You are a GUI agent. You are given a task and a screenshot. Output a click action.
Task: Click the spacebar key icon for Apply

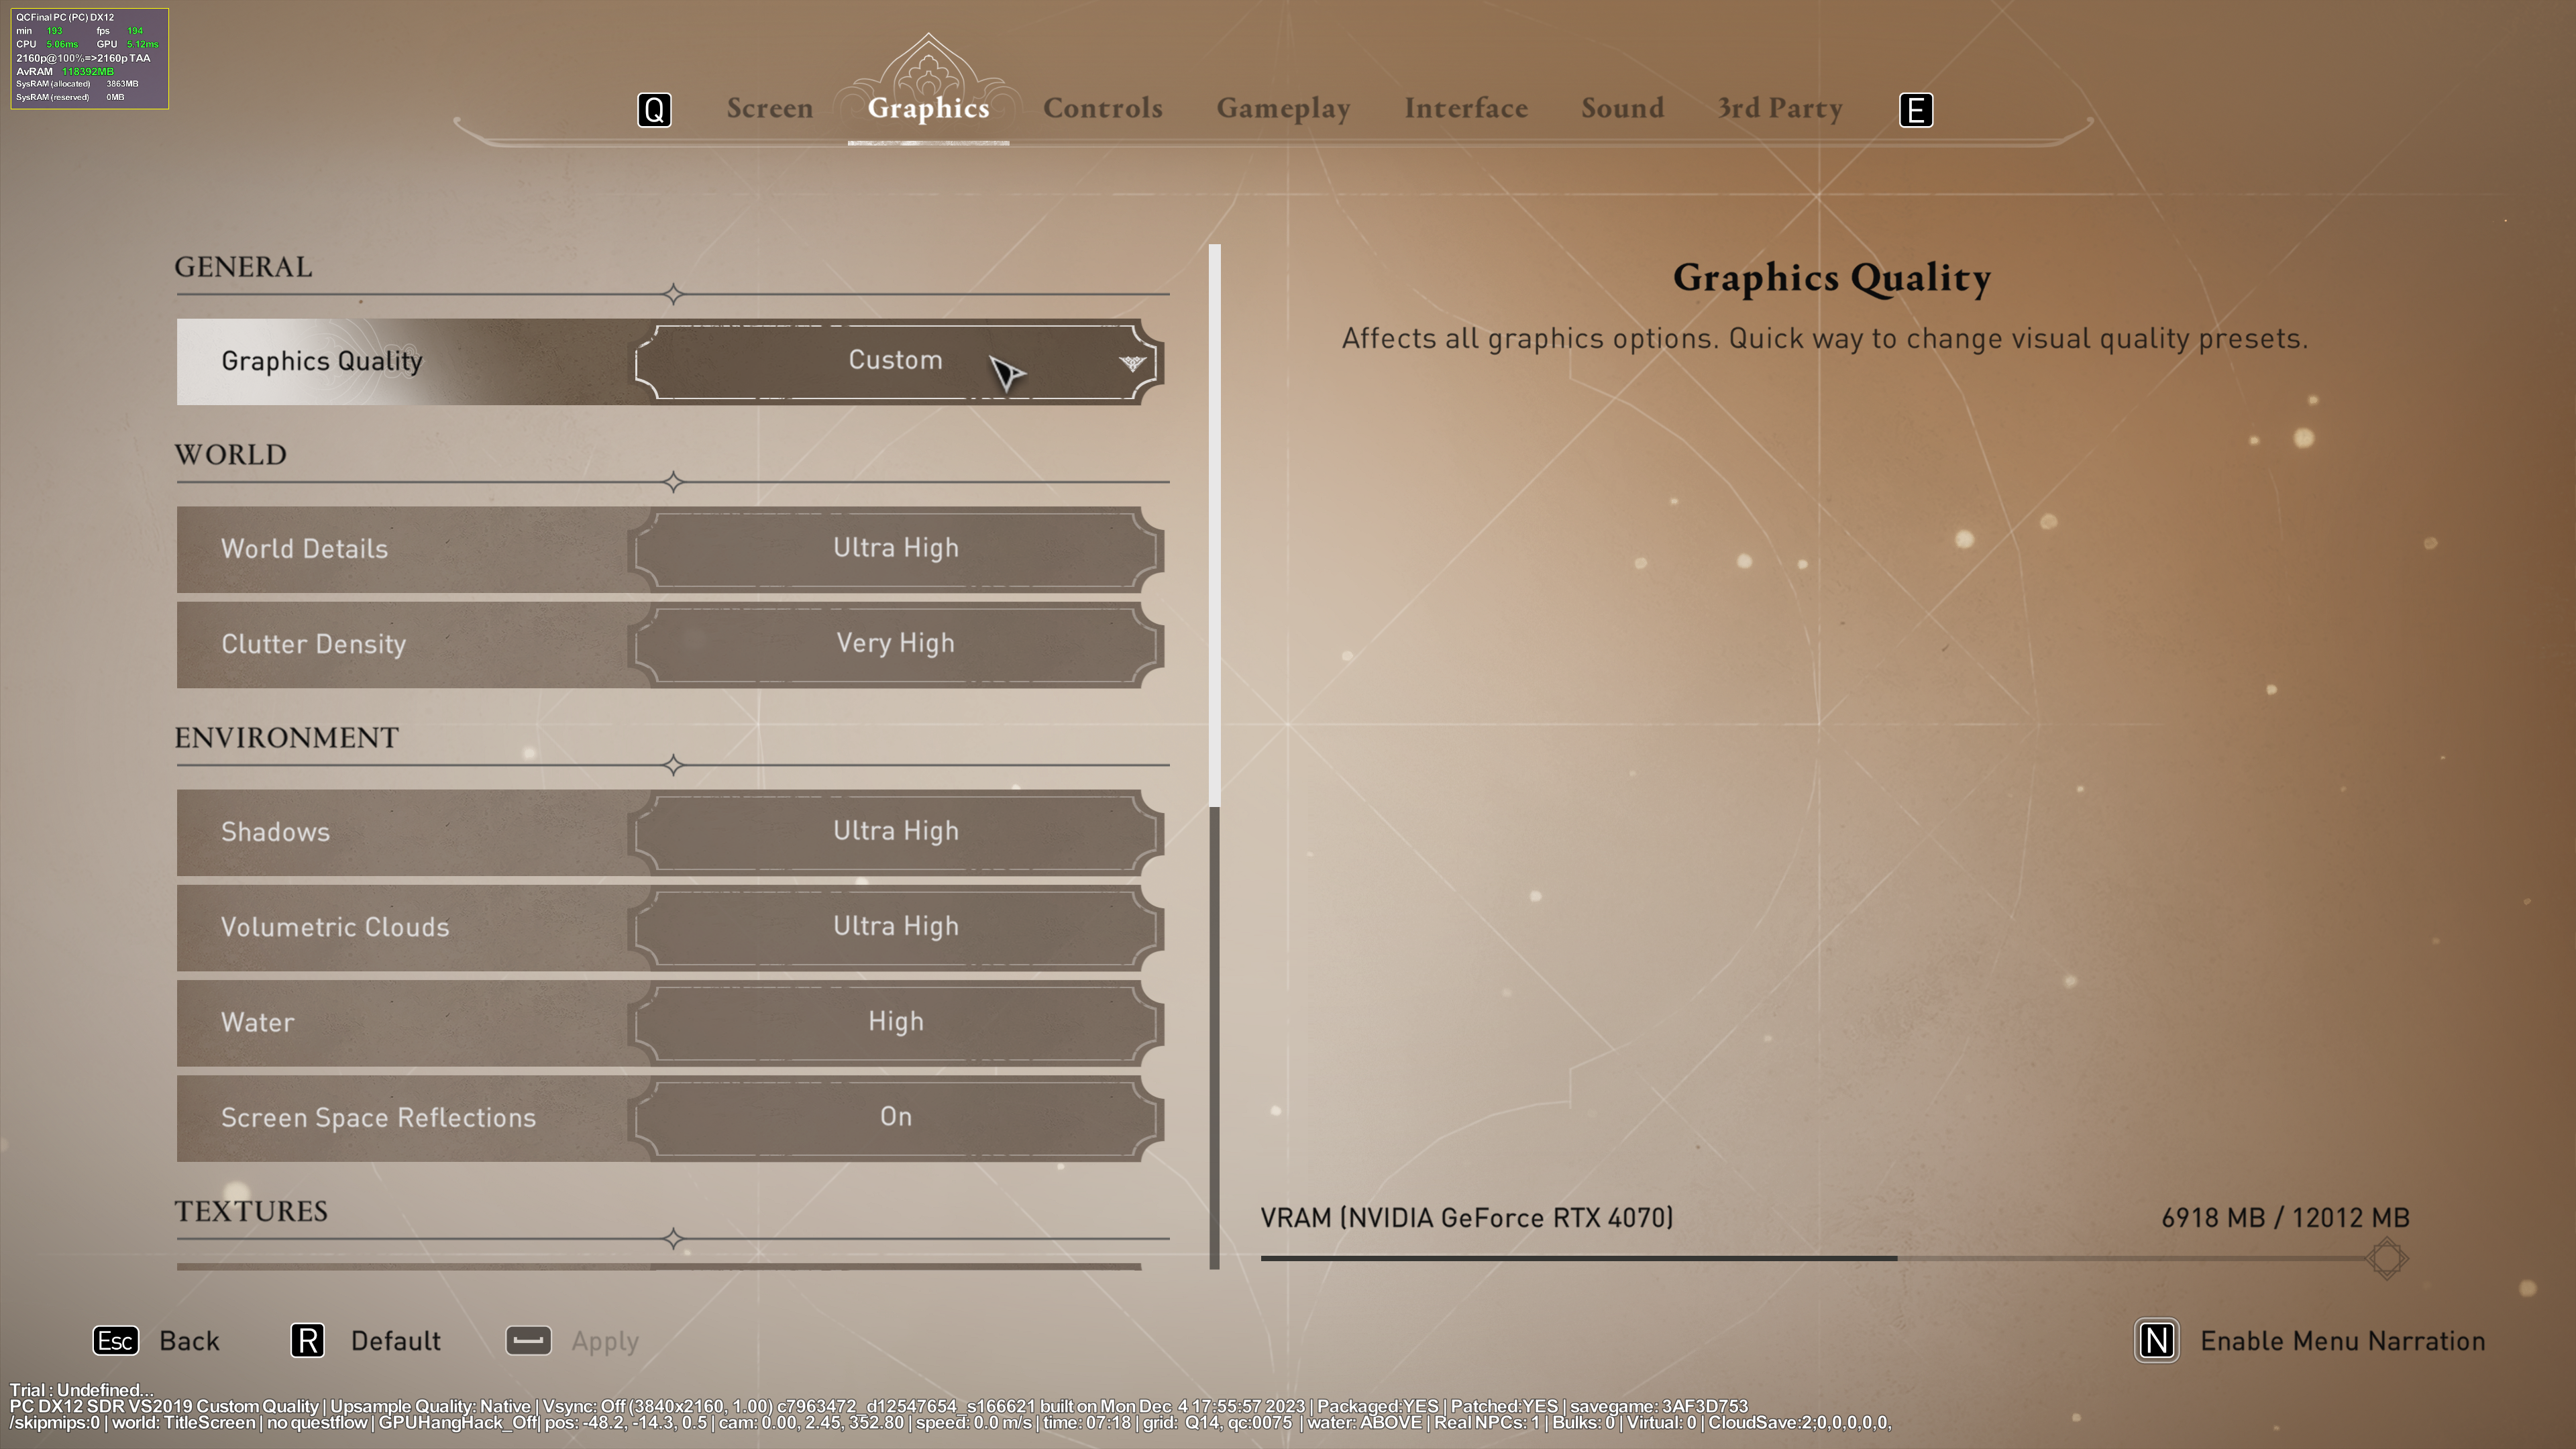click(x=528, y=1340)
